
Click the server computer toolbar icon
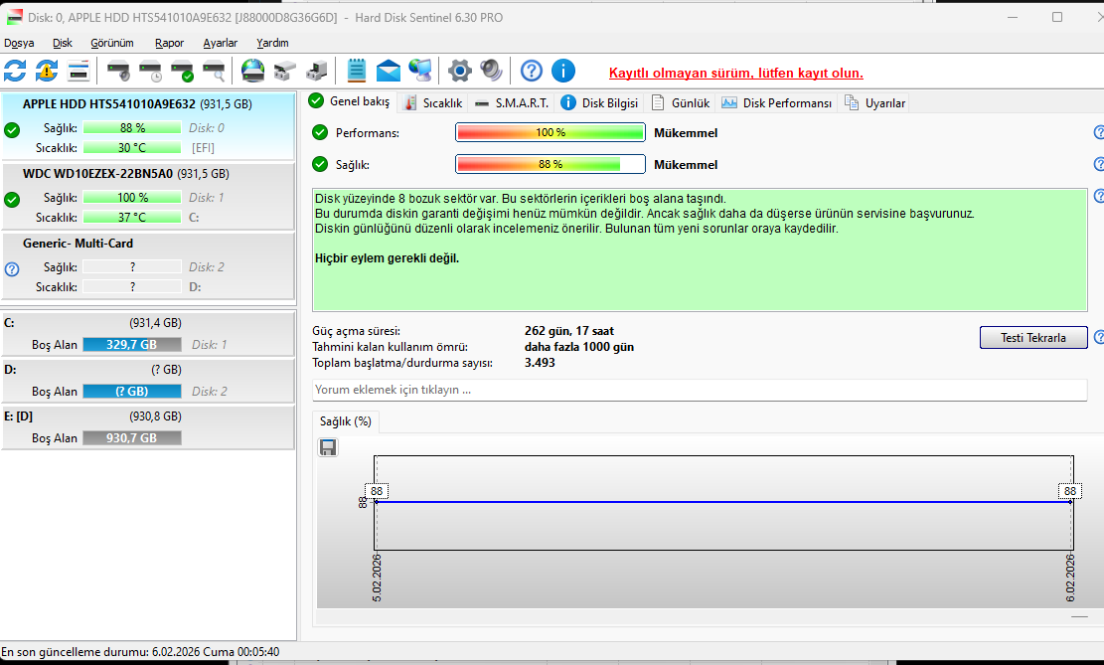pos(316,71)
